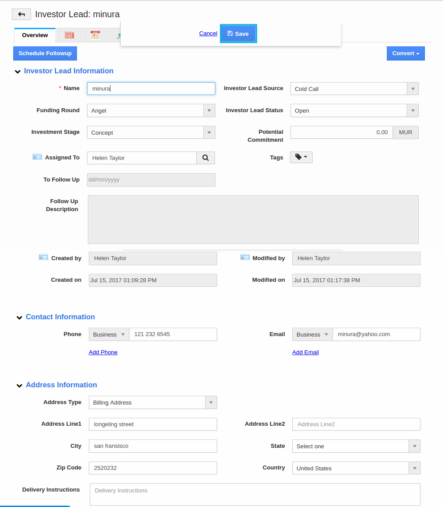Collapse Investor Lead Information section
Image resolution: width=443 pixels, height=507 pixels.
(x=18, y=72)
